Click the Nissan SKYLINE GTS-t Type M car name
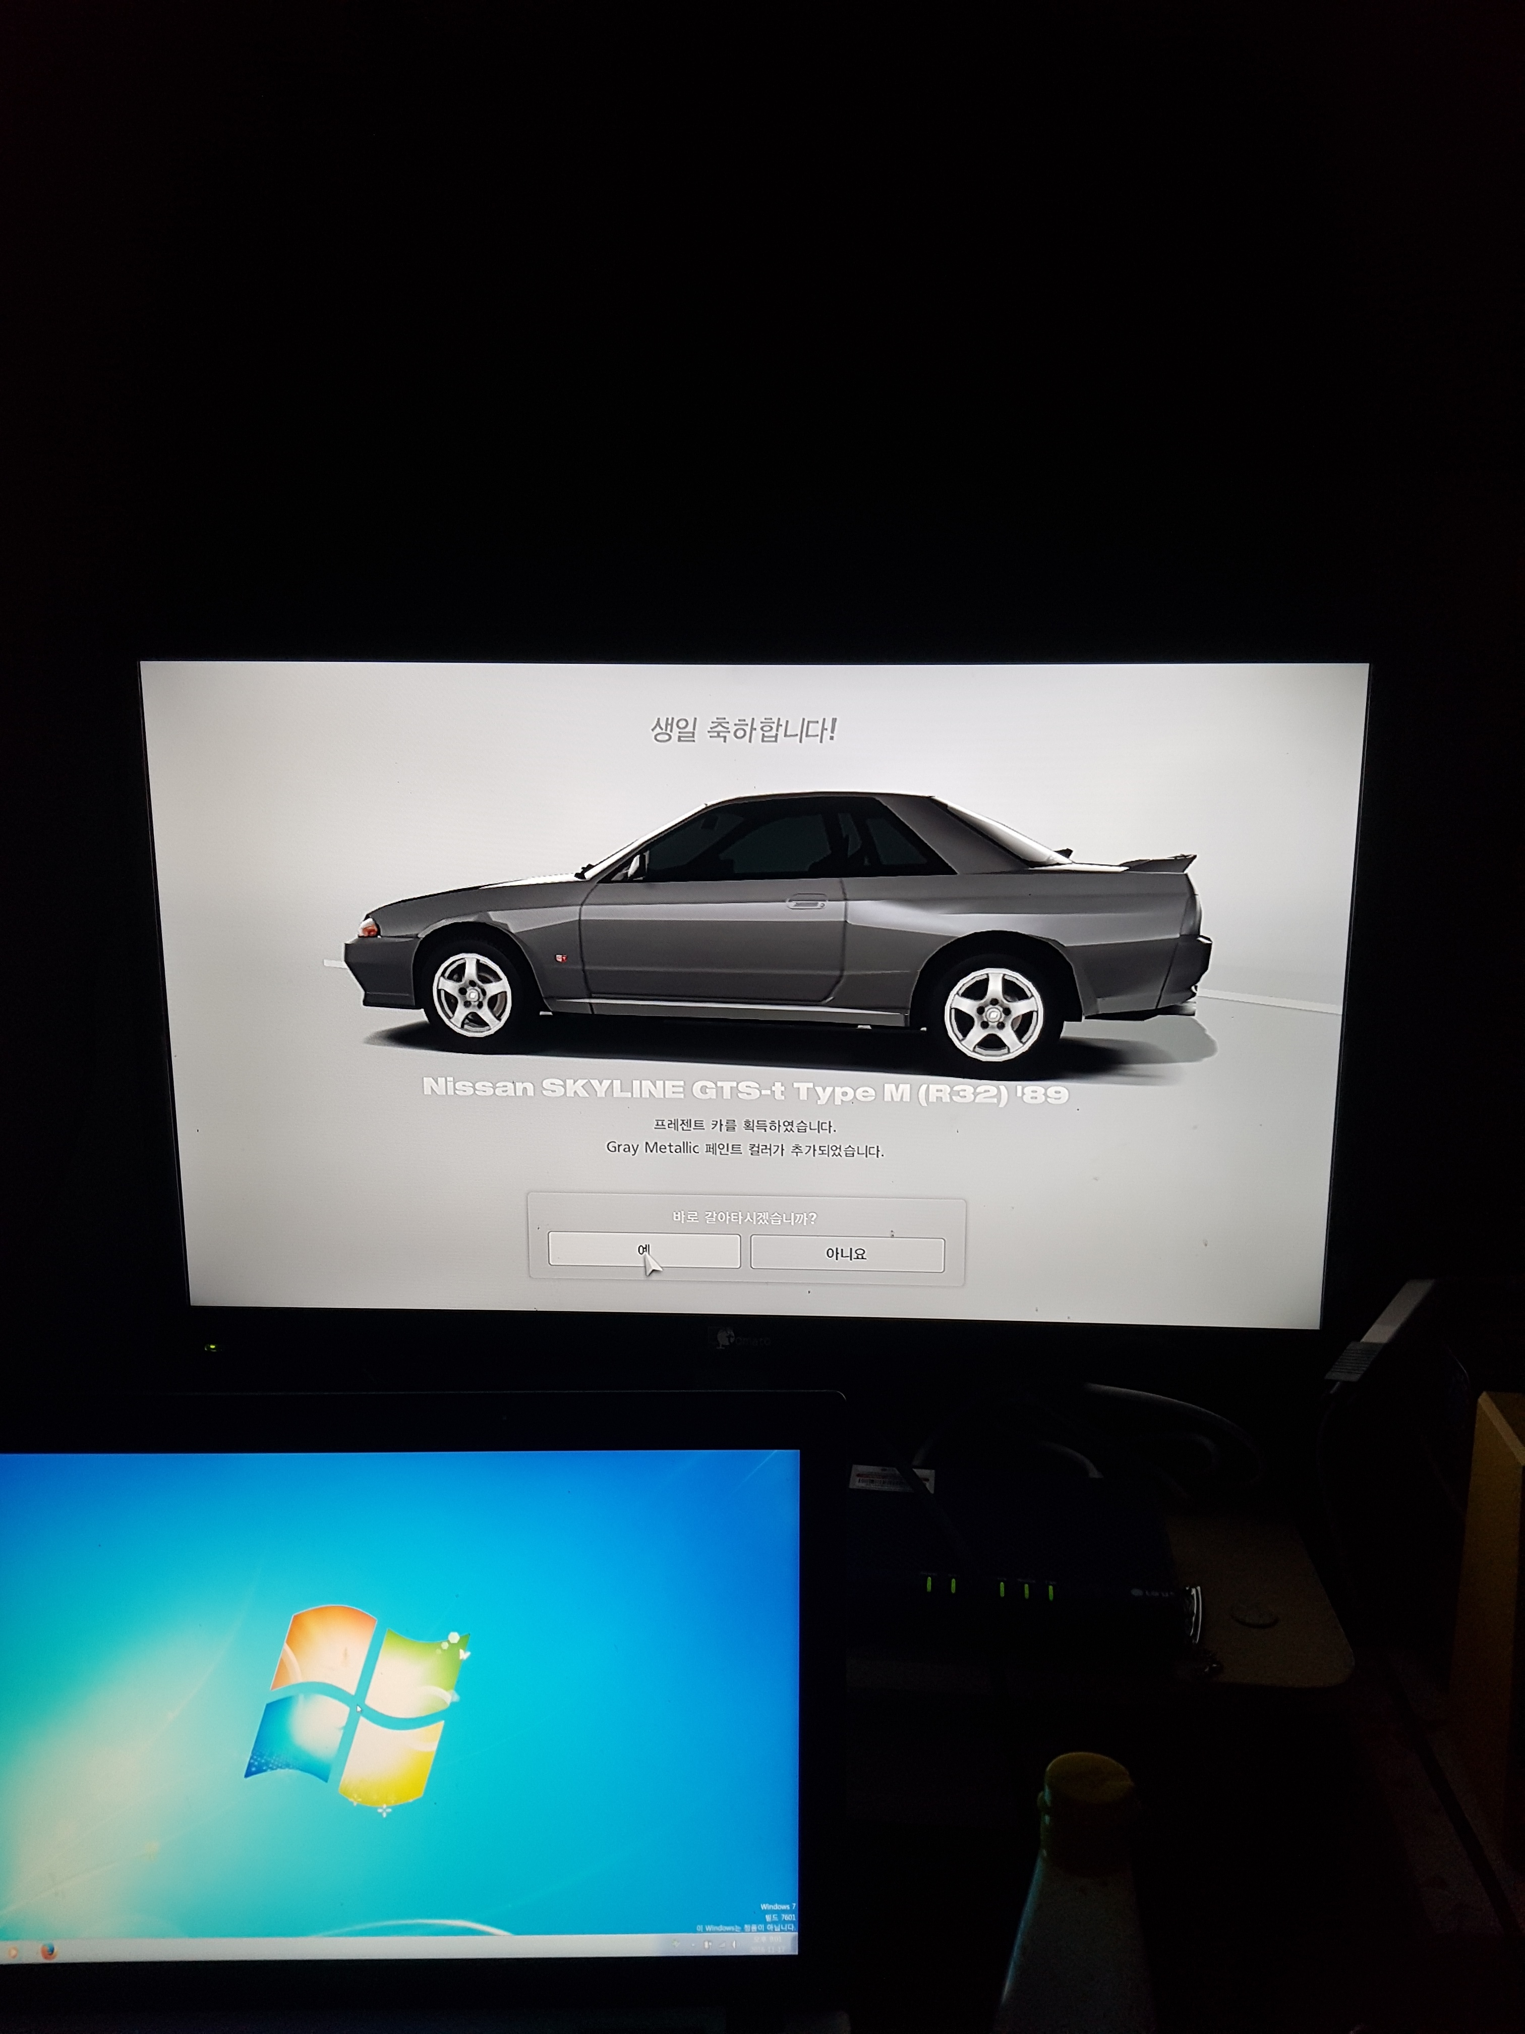 pos(744,1091)
